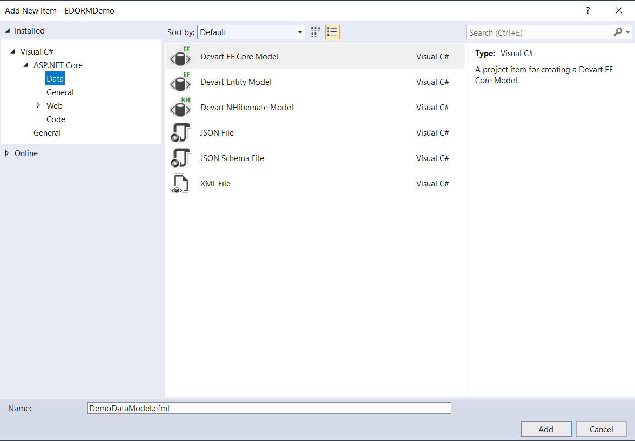Collapse the Installed section
Screen dimensions: 635x441
[x=8, y=31]
